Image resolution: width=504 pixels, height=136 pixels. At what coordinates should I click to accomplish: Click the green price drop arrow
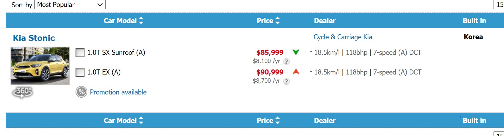[296, 52]
